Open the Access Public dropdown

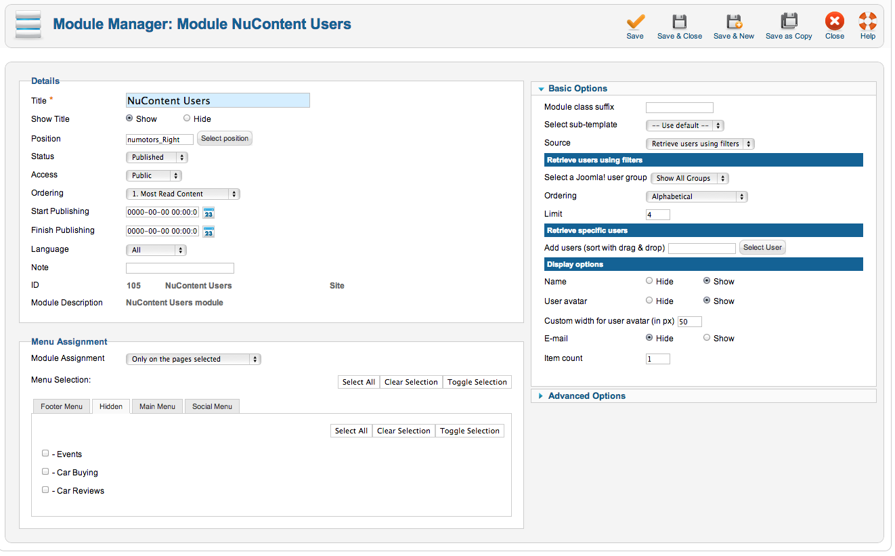point(154,175)
